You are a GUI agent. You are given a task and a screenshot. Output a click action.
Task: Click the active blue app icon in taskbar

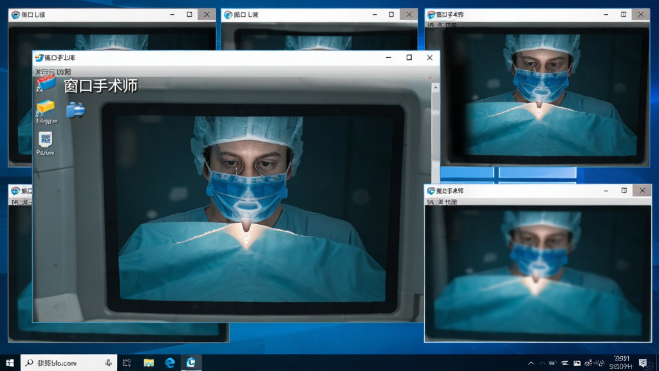pyautogui.click(x=190, y=362)
